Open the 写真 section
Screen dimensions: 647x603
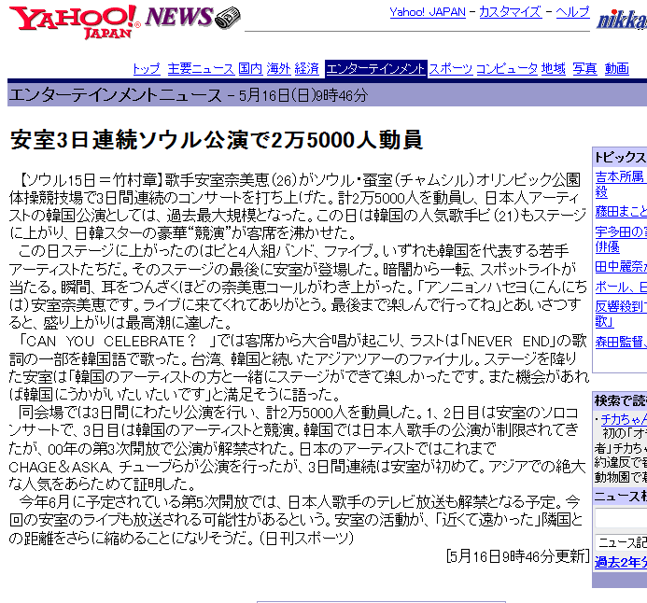coord(584,68)
